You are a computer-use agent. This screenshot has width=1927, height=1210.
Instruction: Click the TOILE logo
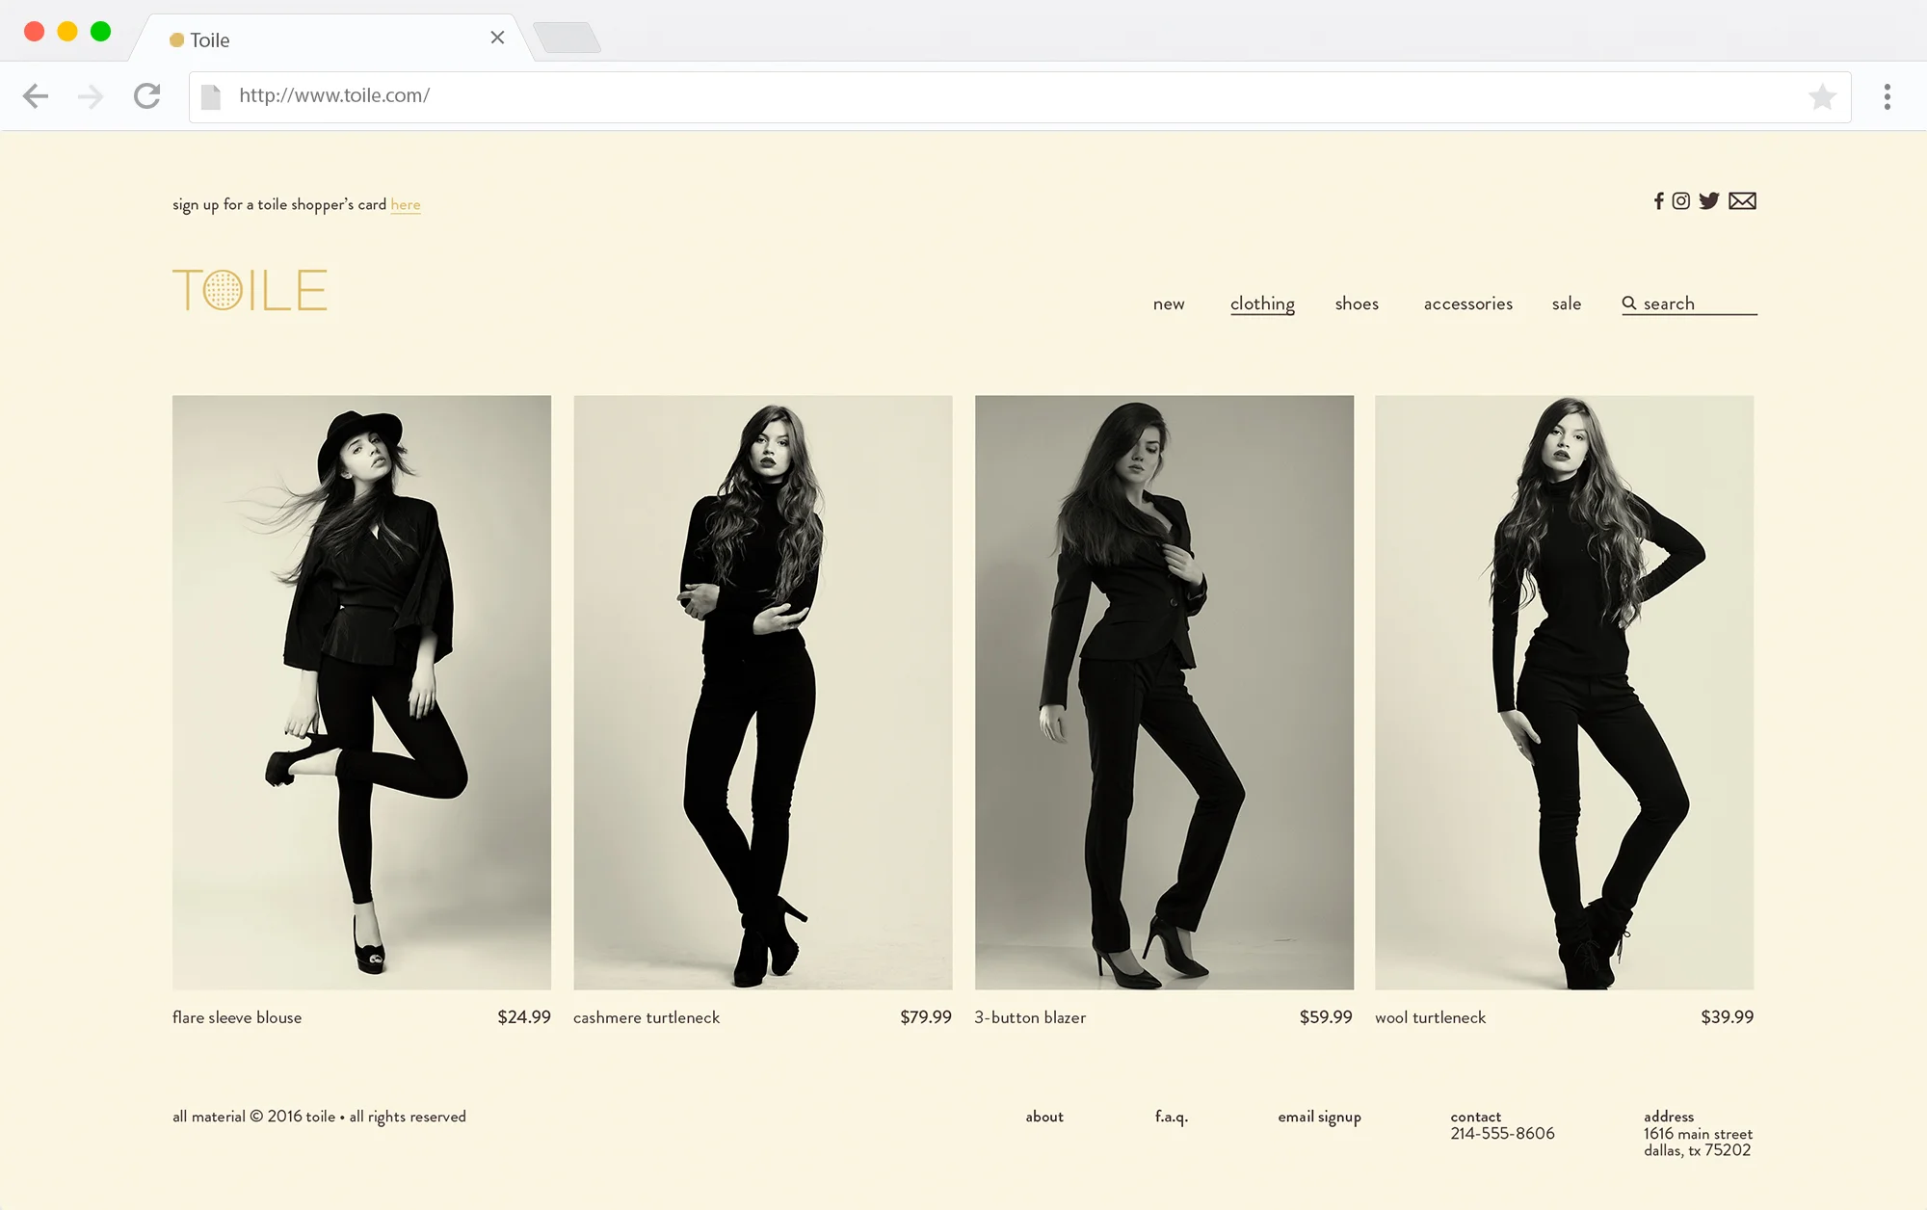tap(251, 289)
